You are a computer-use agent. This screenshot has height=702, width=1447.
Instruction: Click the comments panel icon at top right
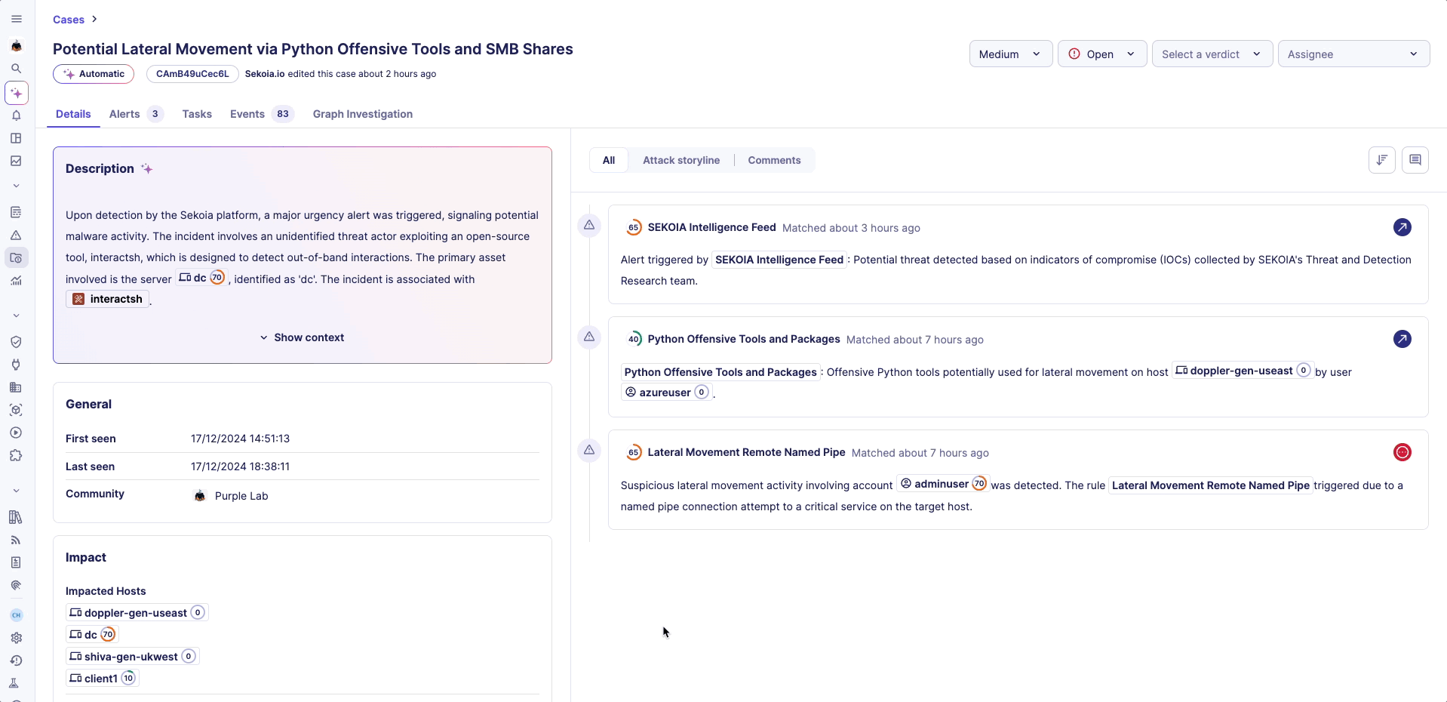point(1415,160)
